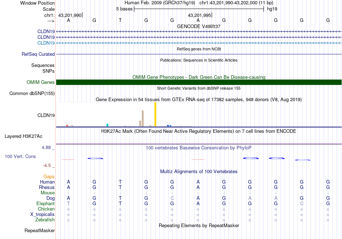
Task: Click the Publications: Sequences in Scientific Articles title
Action: (x=199, y=60)
